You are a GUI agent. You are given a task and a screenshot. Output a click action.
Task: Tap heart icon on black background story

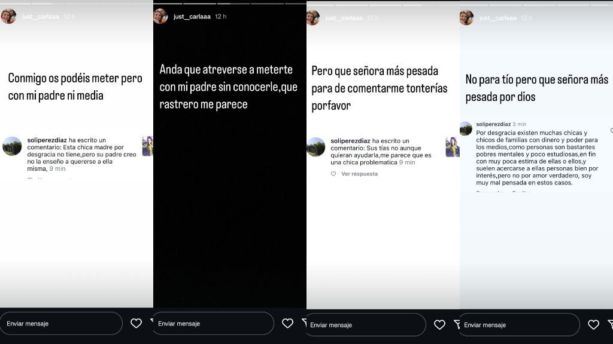pos(288,323)
